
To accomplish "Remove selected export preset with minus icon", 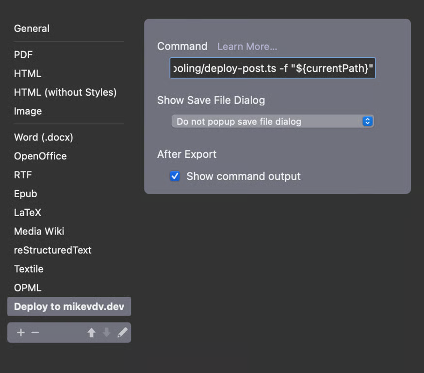I will coord(35,332).
